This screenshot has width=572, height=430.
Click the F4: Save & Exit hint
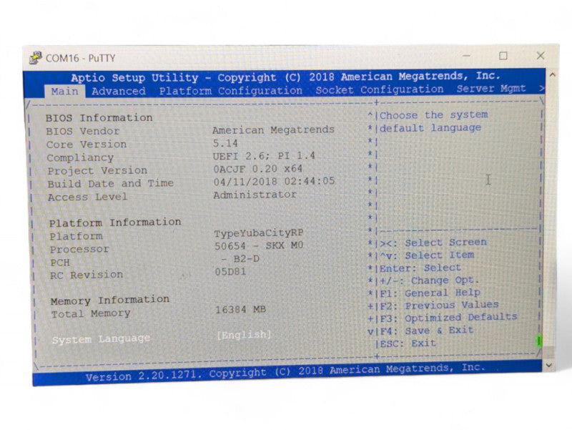coord(427,331)
